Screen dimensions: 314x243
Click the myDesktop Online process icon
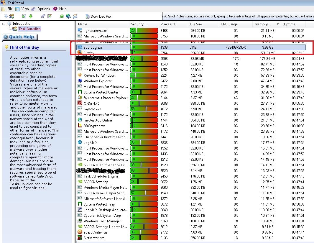point(80,120)
